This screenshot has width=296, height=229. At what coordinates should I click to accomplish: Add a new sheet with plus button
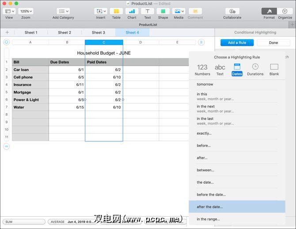[x=7, y=32]
